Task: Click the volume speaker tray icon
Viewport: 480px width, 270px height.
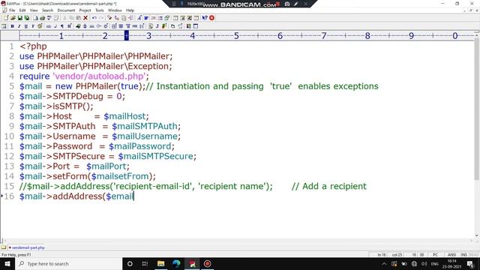Action: point(424,263)
